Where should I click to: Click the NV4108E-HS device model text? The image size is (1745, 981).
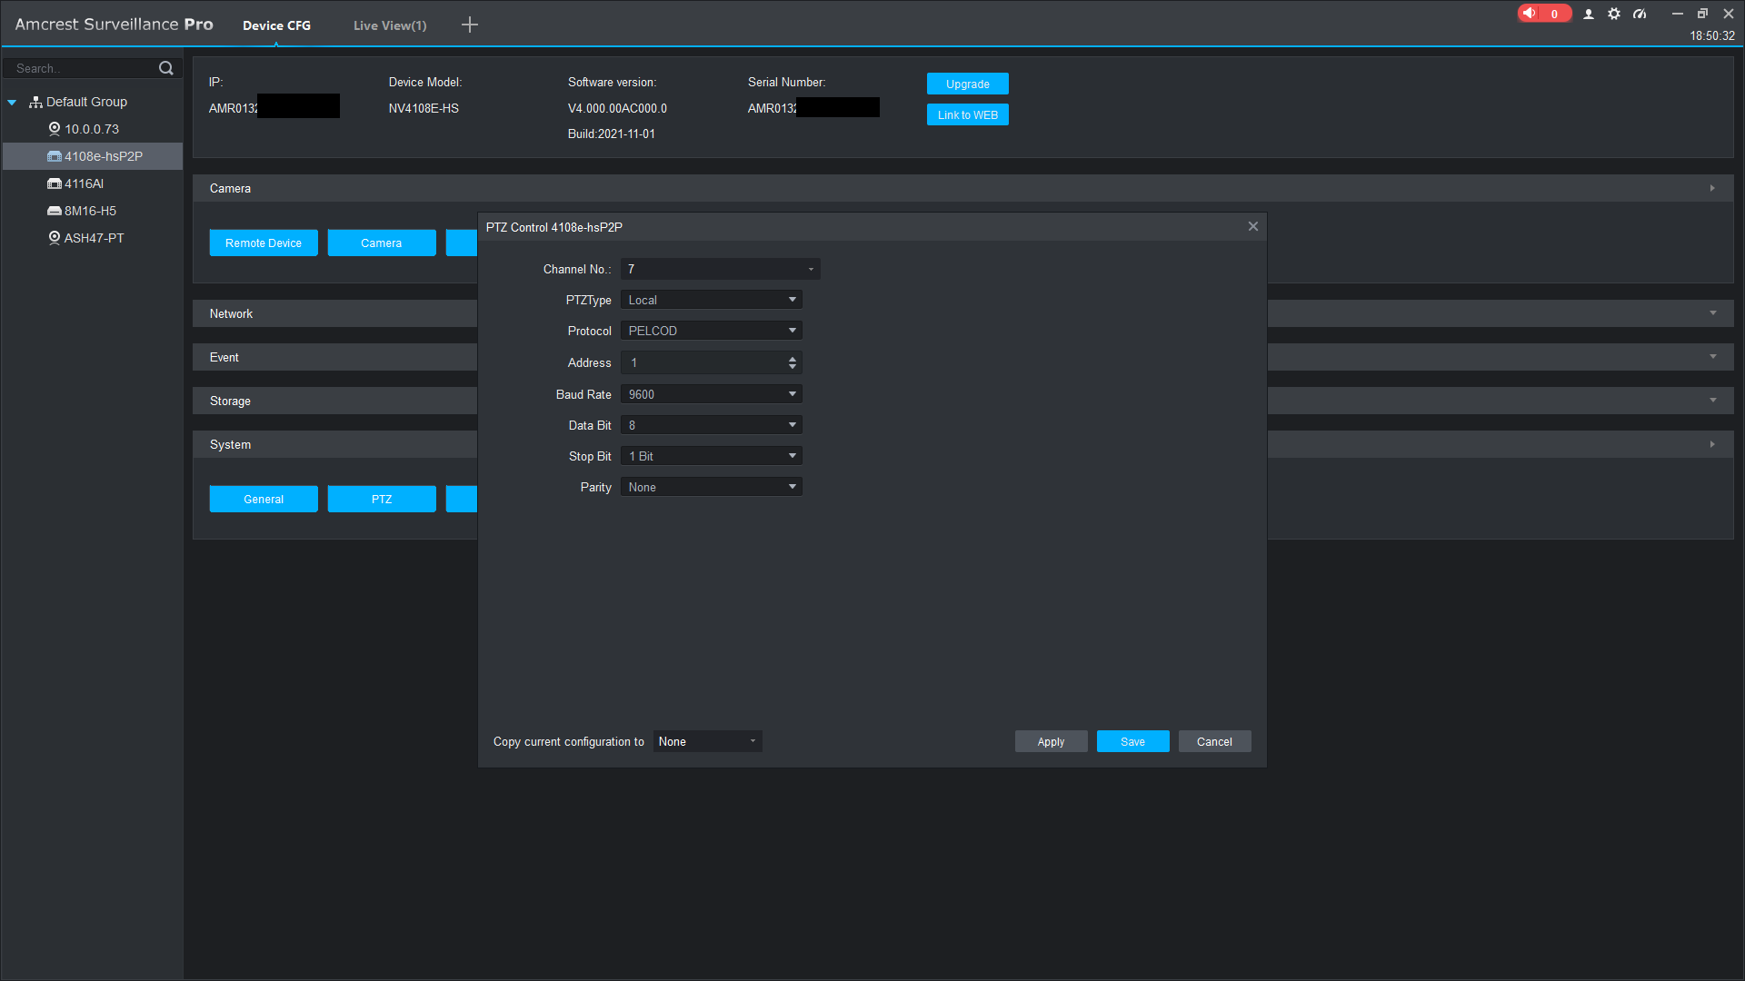click(x=424, y=108)
